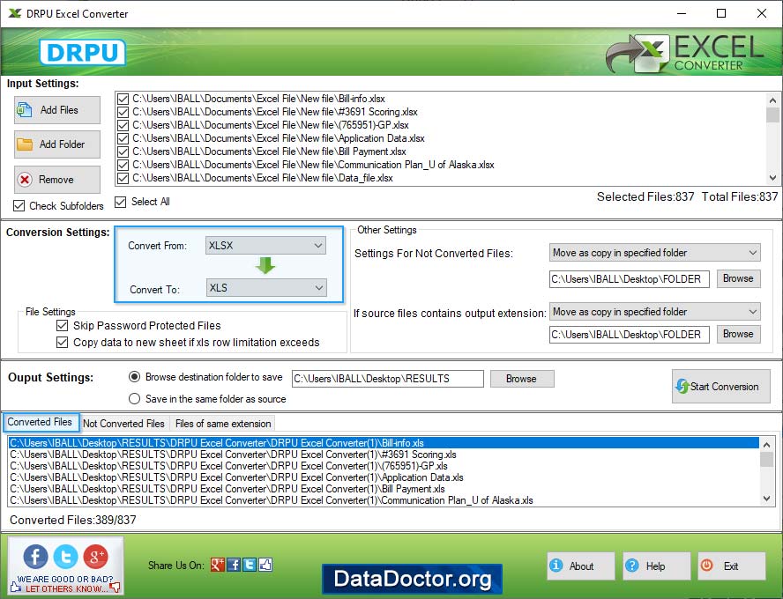Uncheck (765951)-GP.xlsx file

[x=123, y=125]
